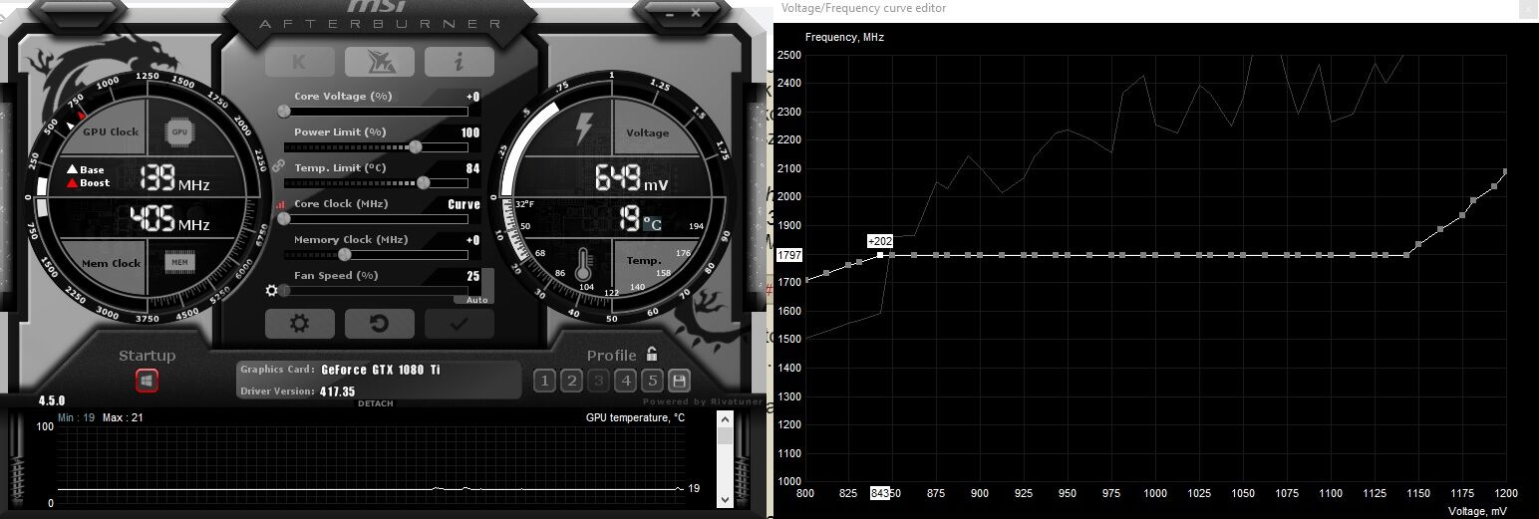Click the Power Limit slider handle
Viewport: 1539px width, 519px height.
click(x=416, y=147)
